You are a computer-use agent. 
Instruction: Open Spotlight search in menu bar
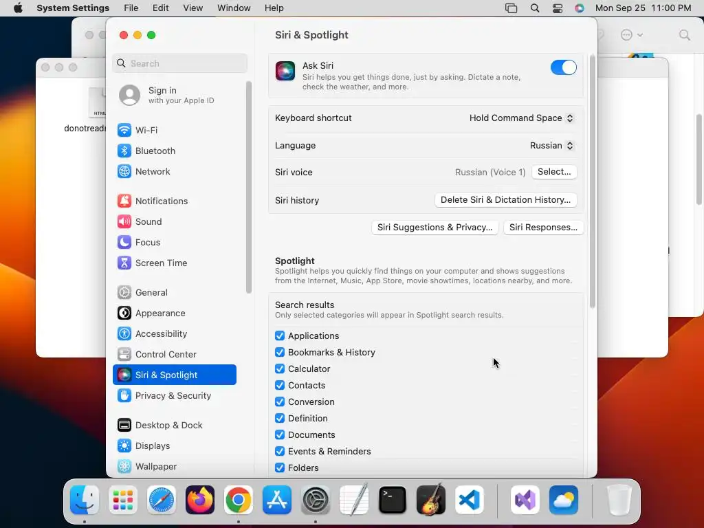[x=535, y=8]
